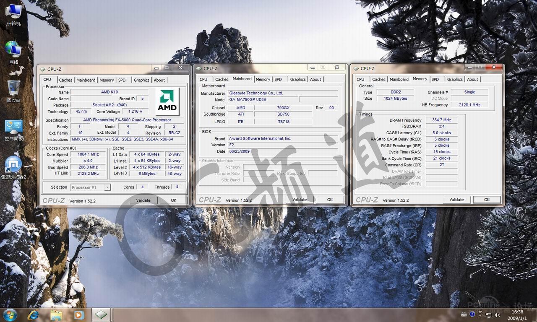This screenshot has width=537, height=322.
Task: Click the AMD logo in CPU window
Action: [x=167, y=101]
